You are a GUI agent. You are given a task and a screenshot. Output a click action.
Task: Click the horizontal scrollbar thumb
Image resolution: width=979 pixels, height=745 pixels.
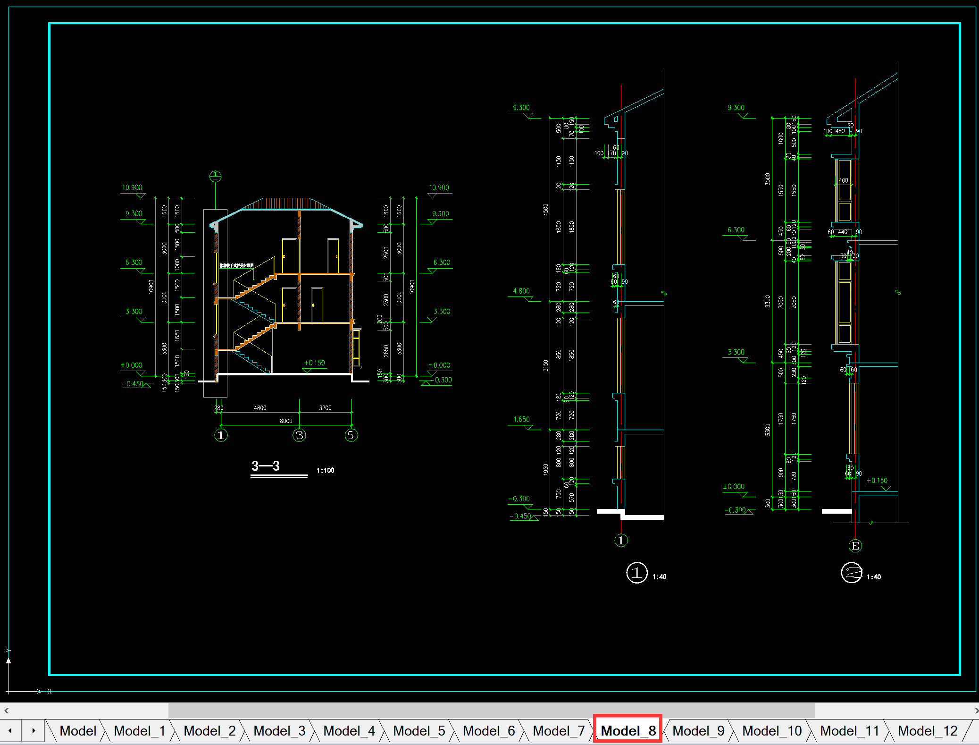(491, 711)
